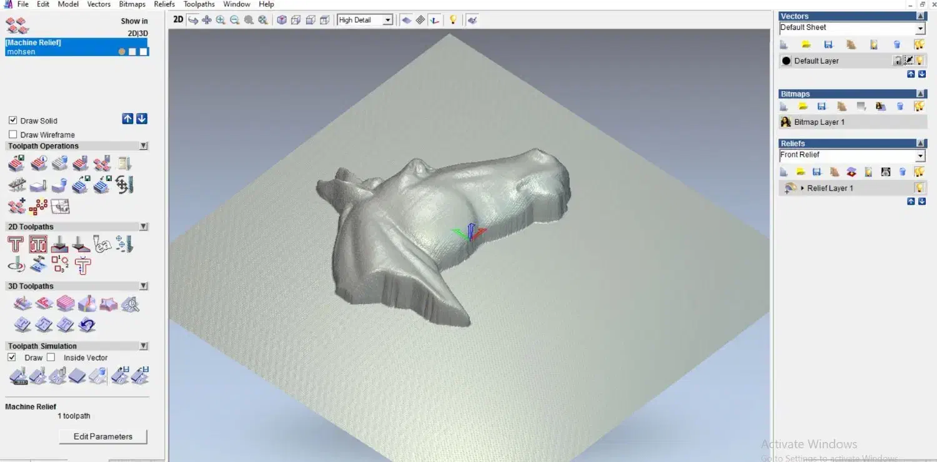Open the Reliefs menu
This screenshot has width=937, height=462.
point(164,4)
